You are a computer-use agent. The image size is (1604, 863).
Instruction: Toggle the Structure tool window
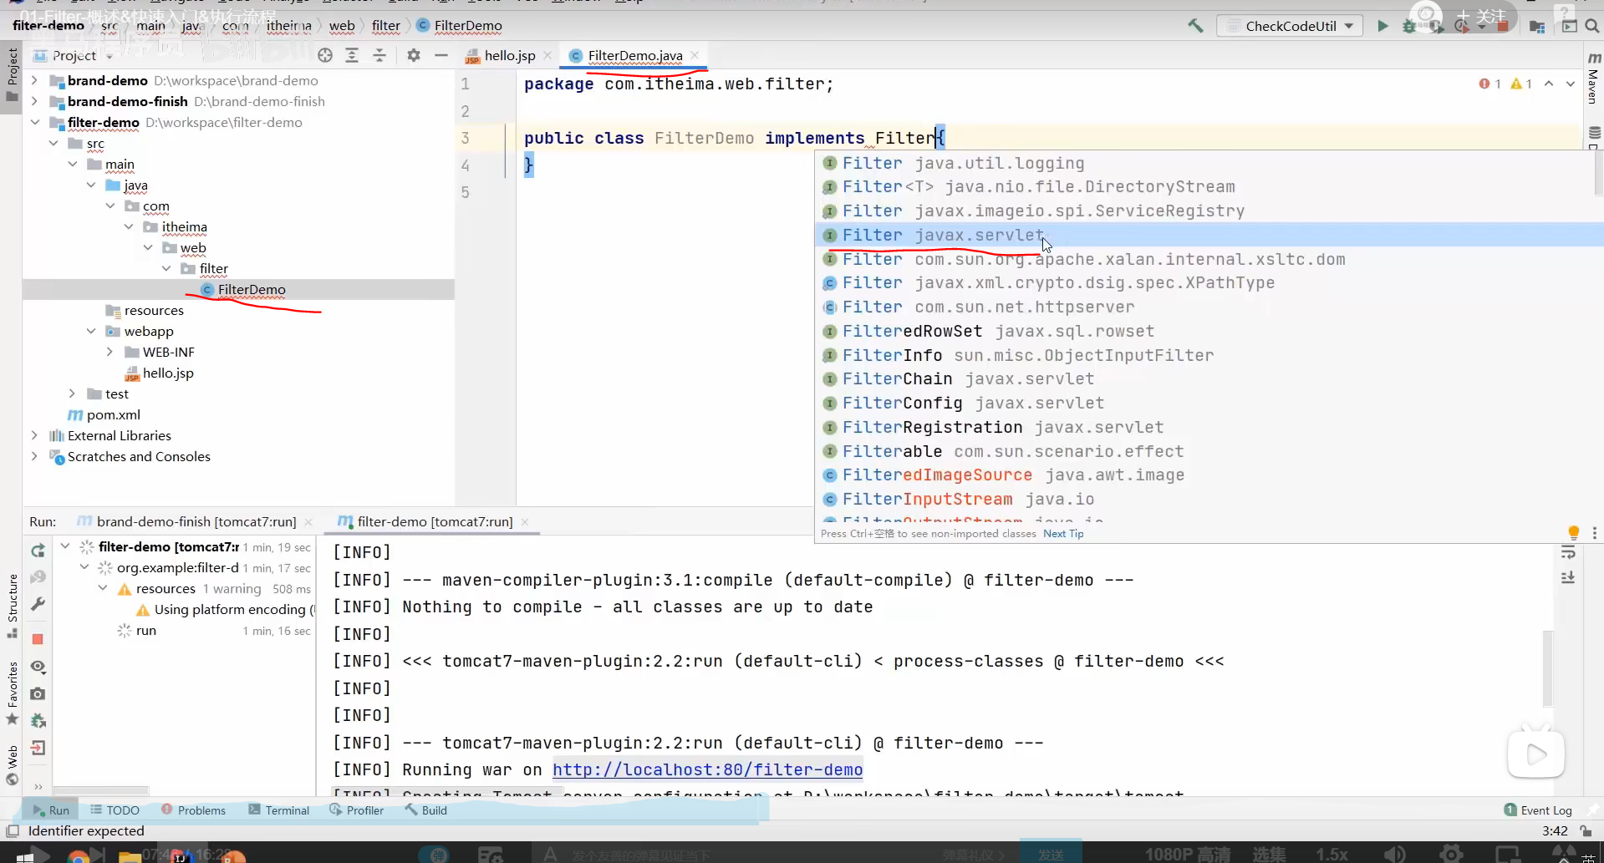click(12, 606)
